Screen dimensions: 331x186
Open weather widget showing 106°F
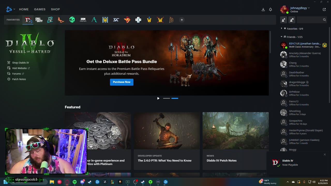[x=268, y=182]
